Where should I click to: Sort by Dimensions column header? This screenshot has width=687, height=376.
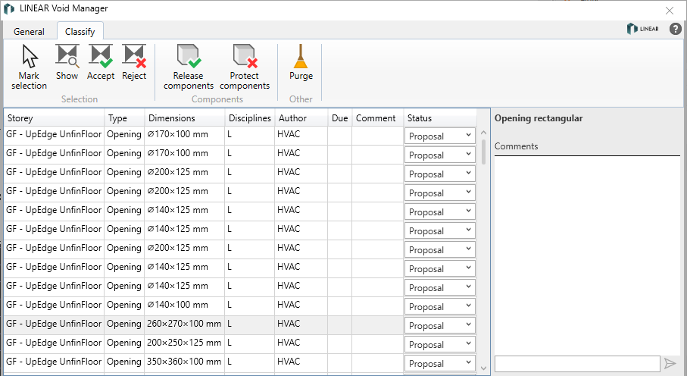tap(185, 118)
